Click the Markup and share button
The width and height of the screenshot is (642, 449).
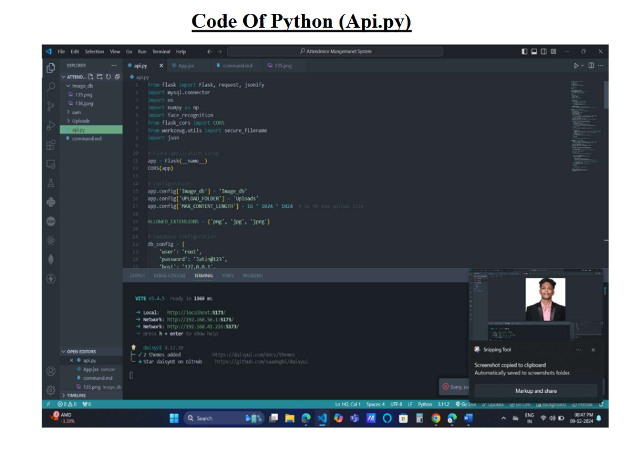click(535, 390)
